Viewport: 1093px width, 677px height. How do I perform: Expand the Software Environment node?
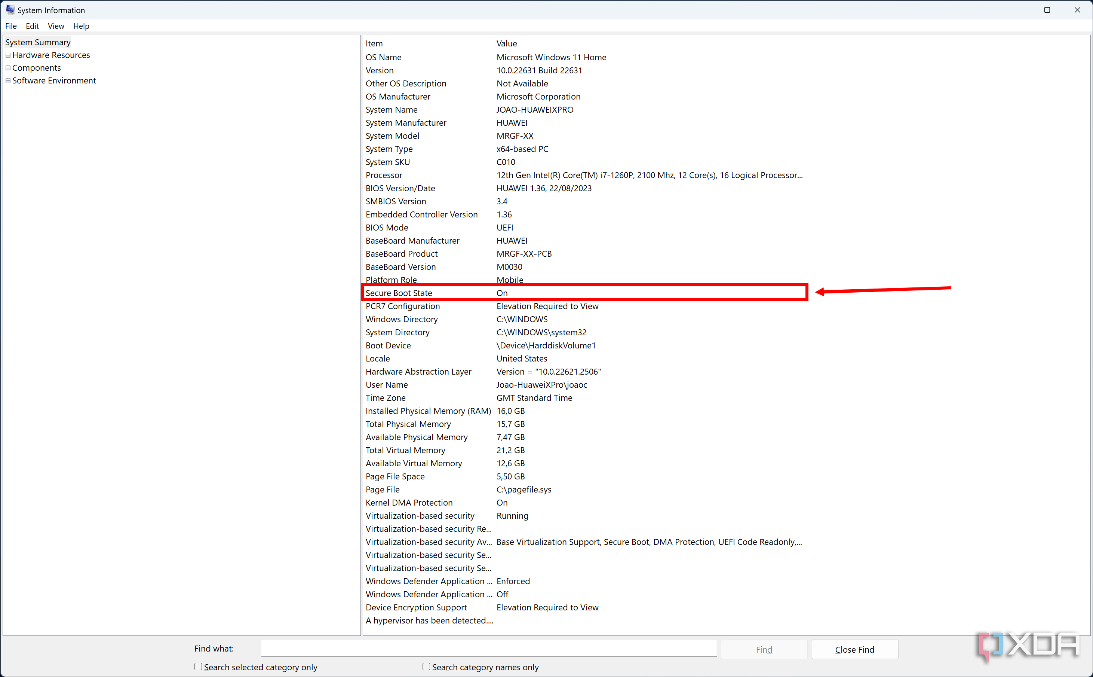coord(8,80)
